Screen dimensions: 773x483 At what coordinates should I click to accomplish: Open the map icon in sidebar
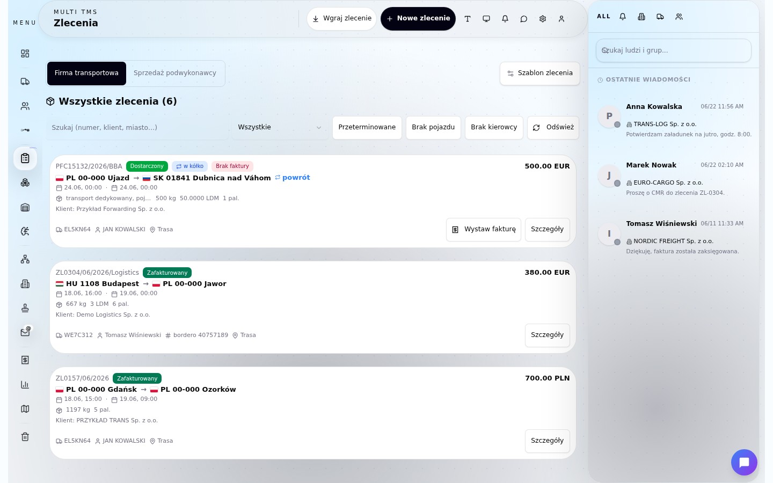click(x=25, y=409)
